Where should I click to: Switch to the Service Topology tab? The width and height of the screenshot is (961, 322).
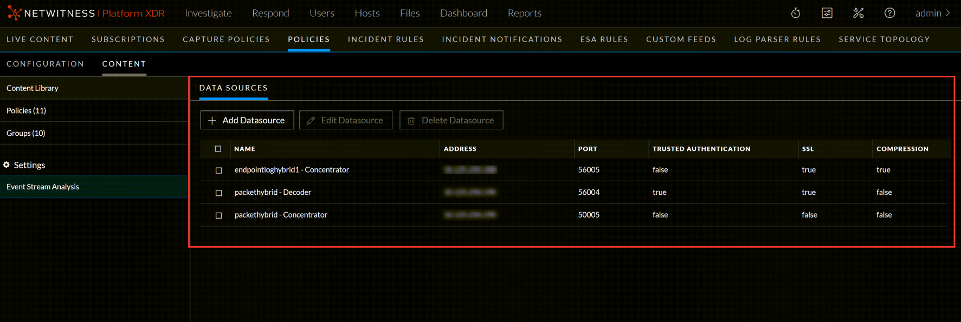point(884,40)
